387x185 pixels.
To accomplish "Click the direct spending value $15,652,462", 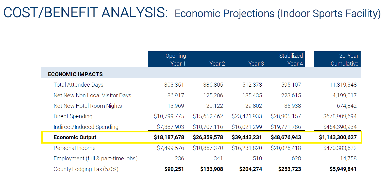I will point(208,116).
